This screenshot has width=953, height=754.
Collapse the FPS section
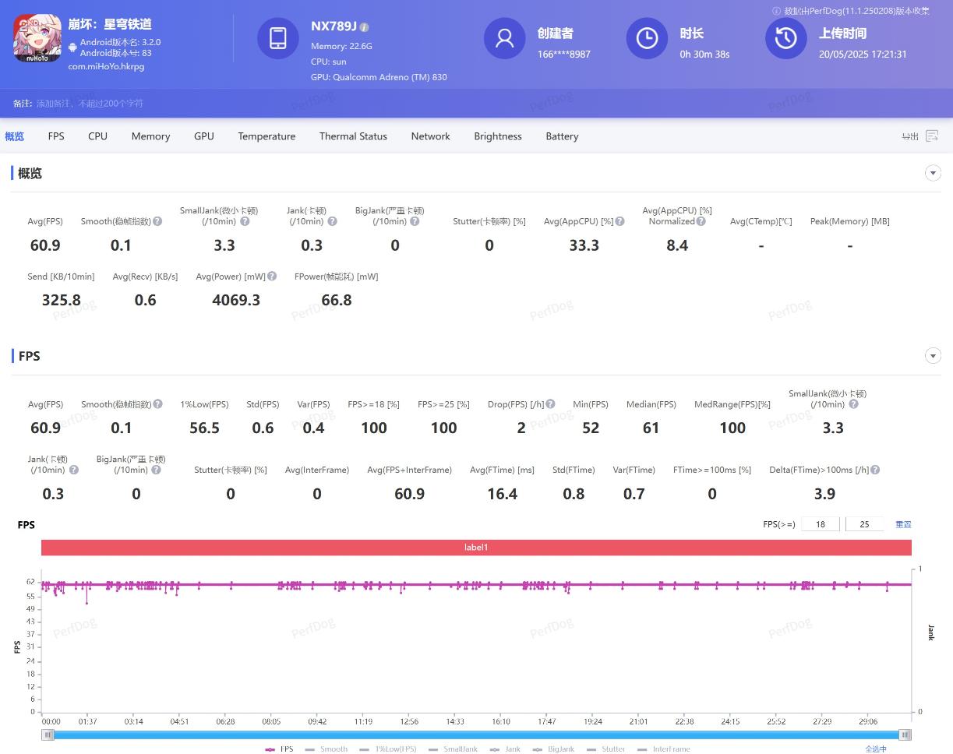[933, 356]
